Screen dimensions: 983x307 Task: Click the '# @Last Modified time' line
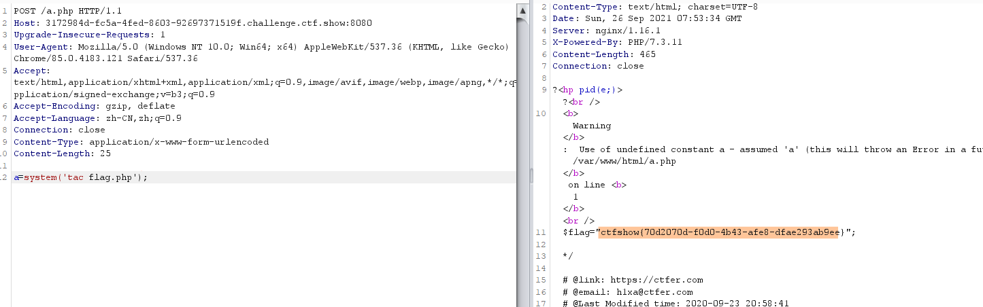[676, 304]
